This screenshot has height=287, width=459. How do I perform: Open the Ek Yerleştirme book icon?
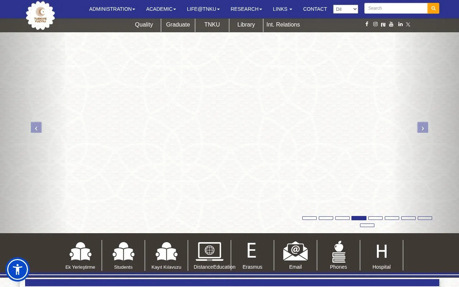pyautogui.click(x=80, y=251)
